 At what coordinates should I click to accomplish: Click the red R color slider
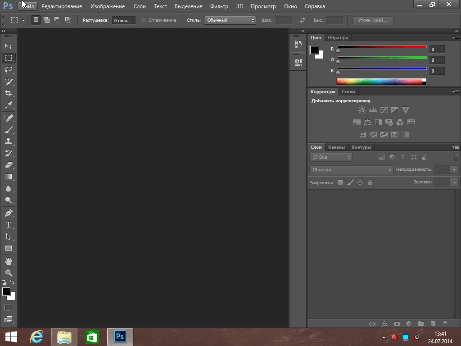(382, 47)
